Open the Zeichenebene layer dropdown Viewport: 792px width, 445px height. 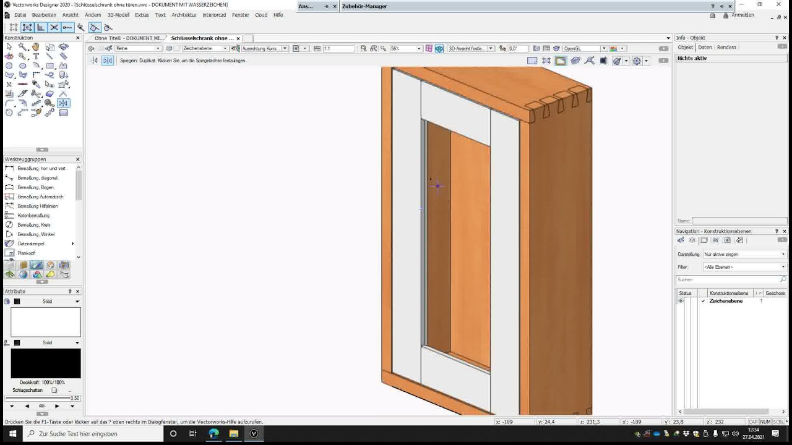(205, 48)
